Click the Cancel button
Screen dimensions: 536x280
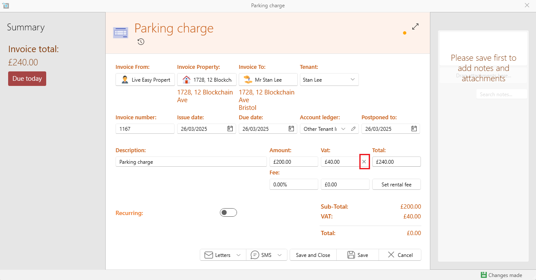(400, 255)
